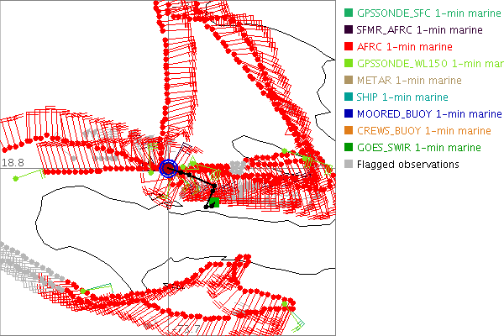The width and height of the screenshot is (504, 336).
Task: Click the GOES_SWIR green legend swatch
Action: [347, 148]
